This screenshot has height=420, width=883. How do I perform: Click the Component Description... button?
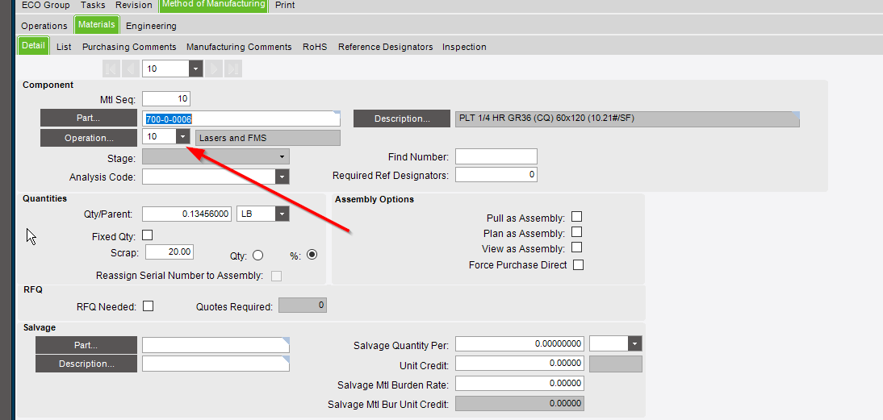coord(402,119)
